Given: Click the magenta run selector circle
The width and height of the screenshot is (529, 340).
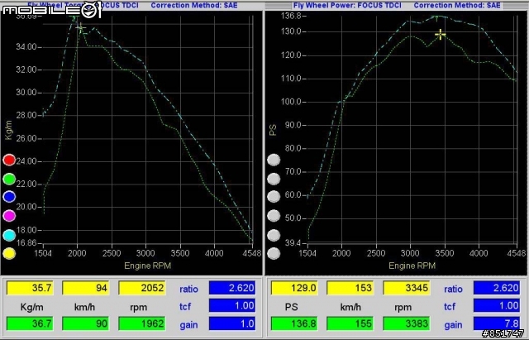Looking at the screenshot, I should coord(9,215).
